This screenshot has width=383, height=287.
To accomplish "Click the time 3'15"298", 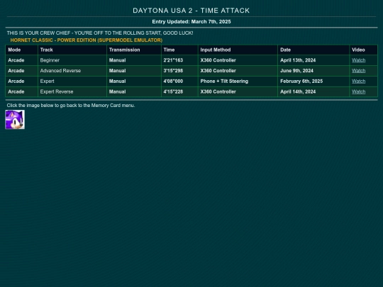I will [x=173, y=71].
